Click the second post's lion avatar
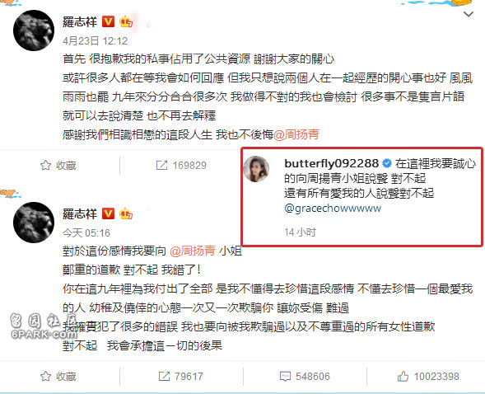Image resolution: width=485 pixels, height=394 pixels. pyautogui.click(x=34, y=223)
